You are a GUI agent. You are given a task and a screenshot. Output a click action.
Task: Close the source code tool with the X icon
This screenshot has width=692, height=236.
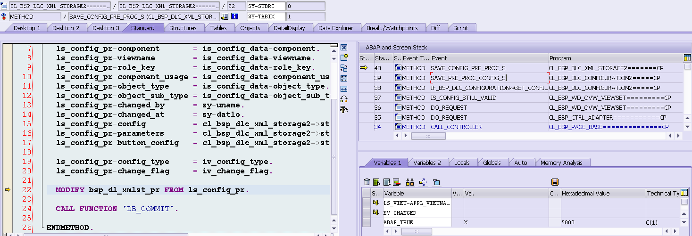click(x=344, y=48)
